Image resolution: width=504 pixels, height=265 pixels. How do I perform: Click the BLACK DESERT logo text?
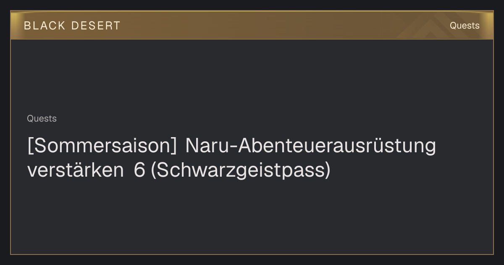click(72, 26)
